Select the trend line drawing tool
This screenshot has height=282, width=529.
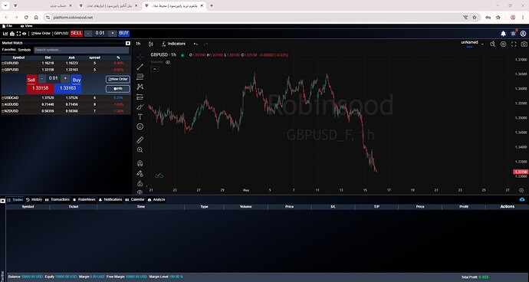click(x=140, y=67)
